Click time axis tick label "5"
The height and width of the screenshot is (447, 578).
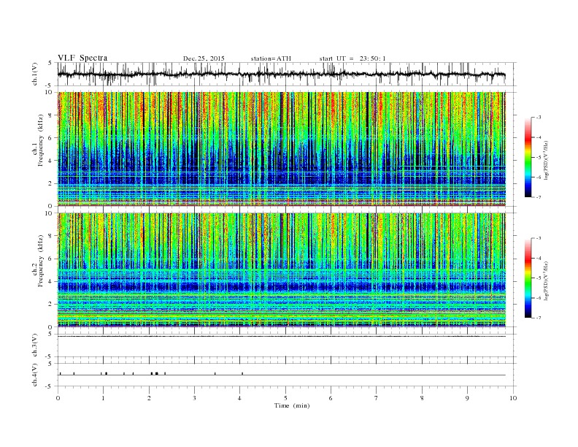pos(285,398)
